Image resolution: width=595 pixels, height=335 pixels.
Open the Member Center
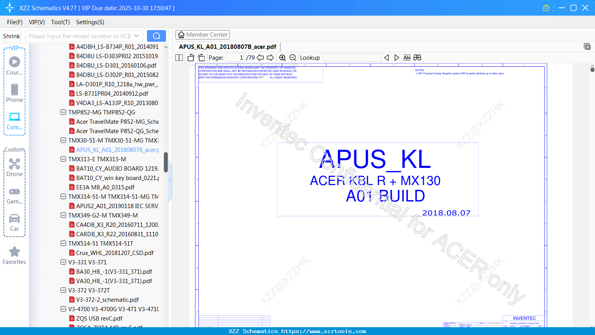[x=202, y=35]
